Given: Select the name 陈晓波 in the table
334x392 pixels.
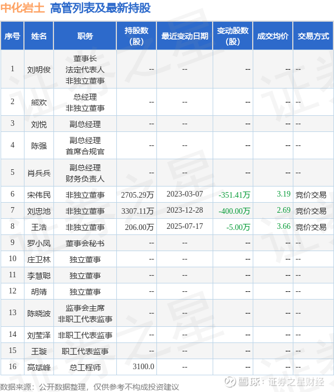Looking at the screenshot, I should pos(39,313).
